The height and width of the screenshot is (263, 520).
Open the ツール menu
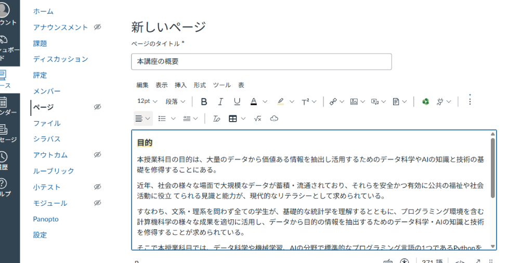coord(222,85)
